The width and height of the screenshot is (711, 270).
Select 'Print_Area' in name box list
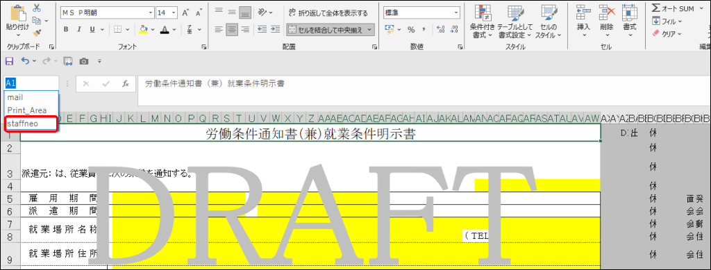pyautogui.click(x=31, y=110)
